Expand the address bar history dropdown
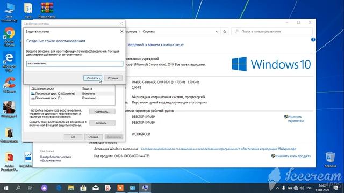Screen dimensions: 344x193 [x=217, y=32]
